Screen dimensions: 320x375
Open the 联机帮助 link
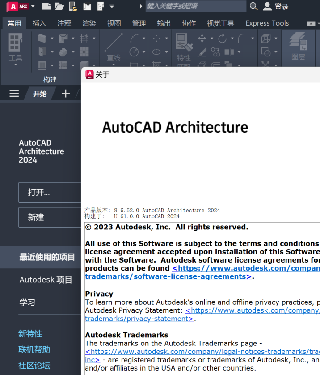click(x=34, y=349)
